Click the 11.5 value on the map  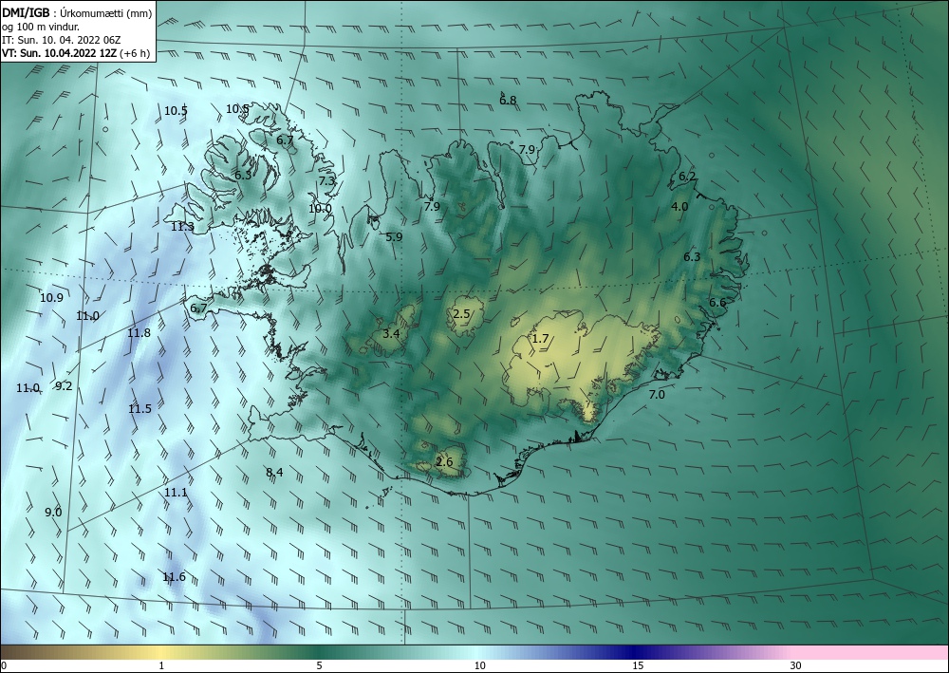pos(140,409)
